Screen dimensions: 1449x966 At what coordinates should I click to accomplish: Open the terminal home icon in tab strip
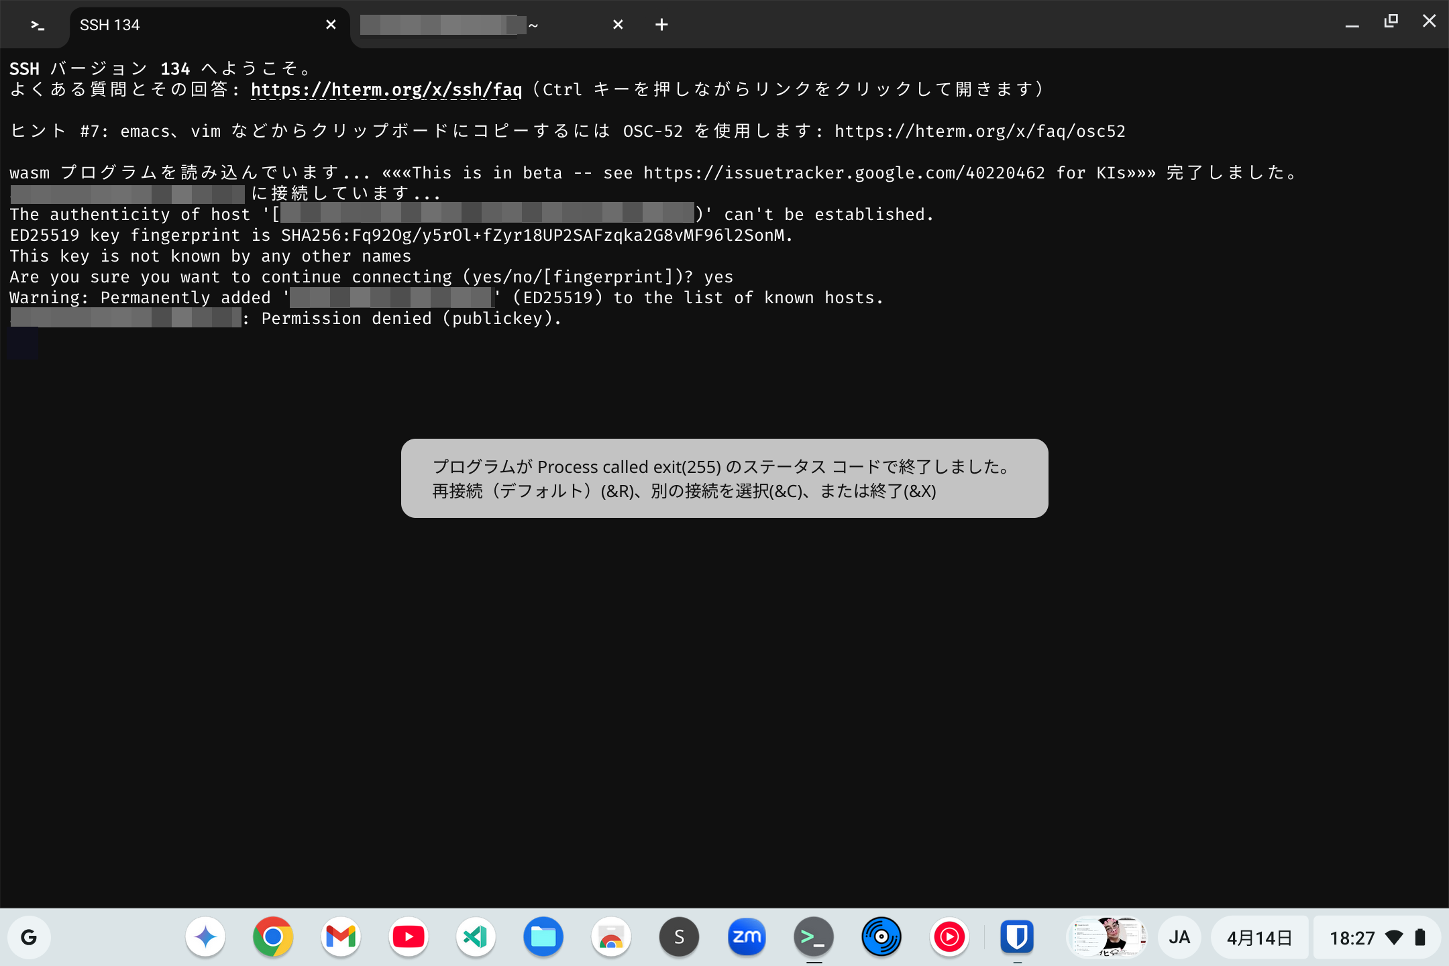pyautogui.click(x=38, y=25)
